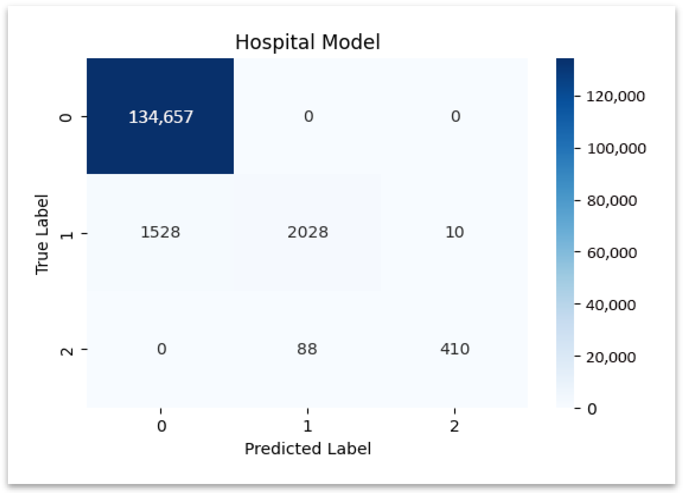The image size is (684, 493).
Task: Click the 120,000 colorbar tick label
Action: 615,96
